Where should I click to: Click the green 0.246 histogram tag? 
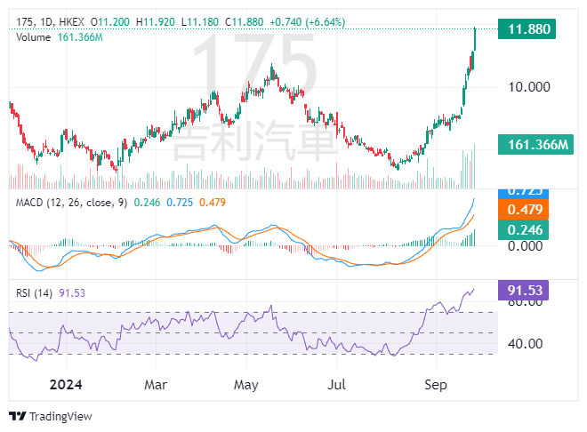527,229
